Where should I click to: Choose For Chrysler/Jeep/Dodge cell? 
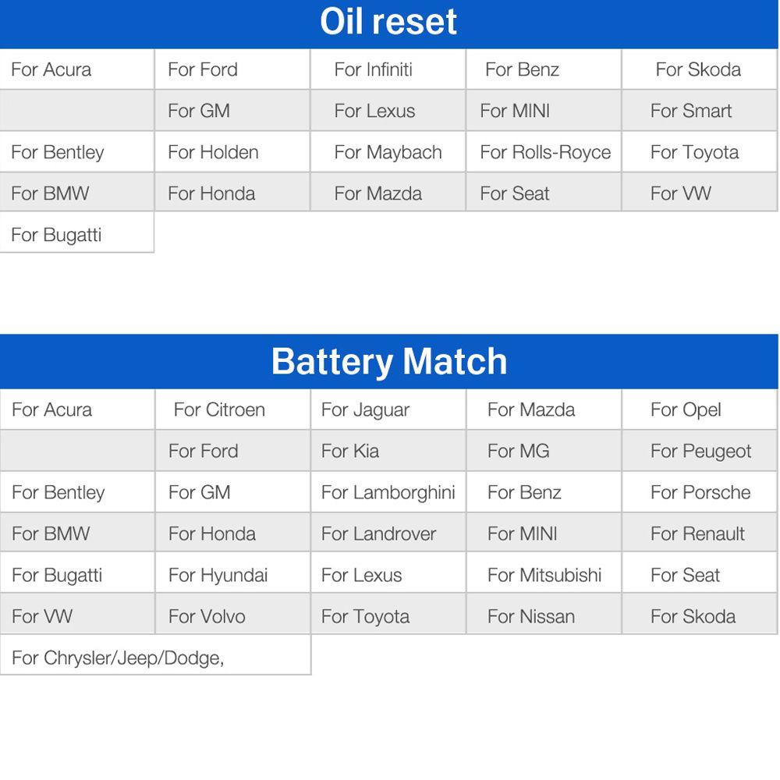[x=155, y=657]
